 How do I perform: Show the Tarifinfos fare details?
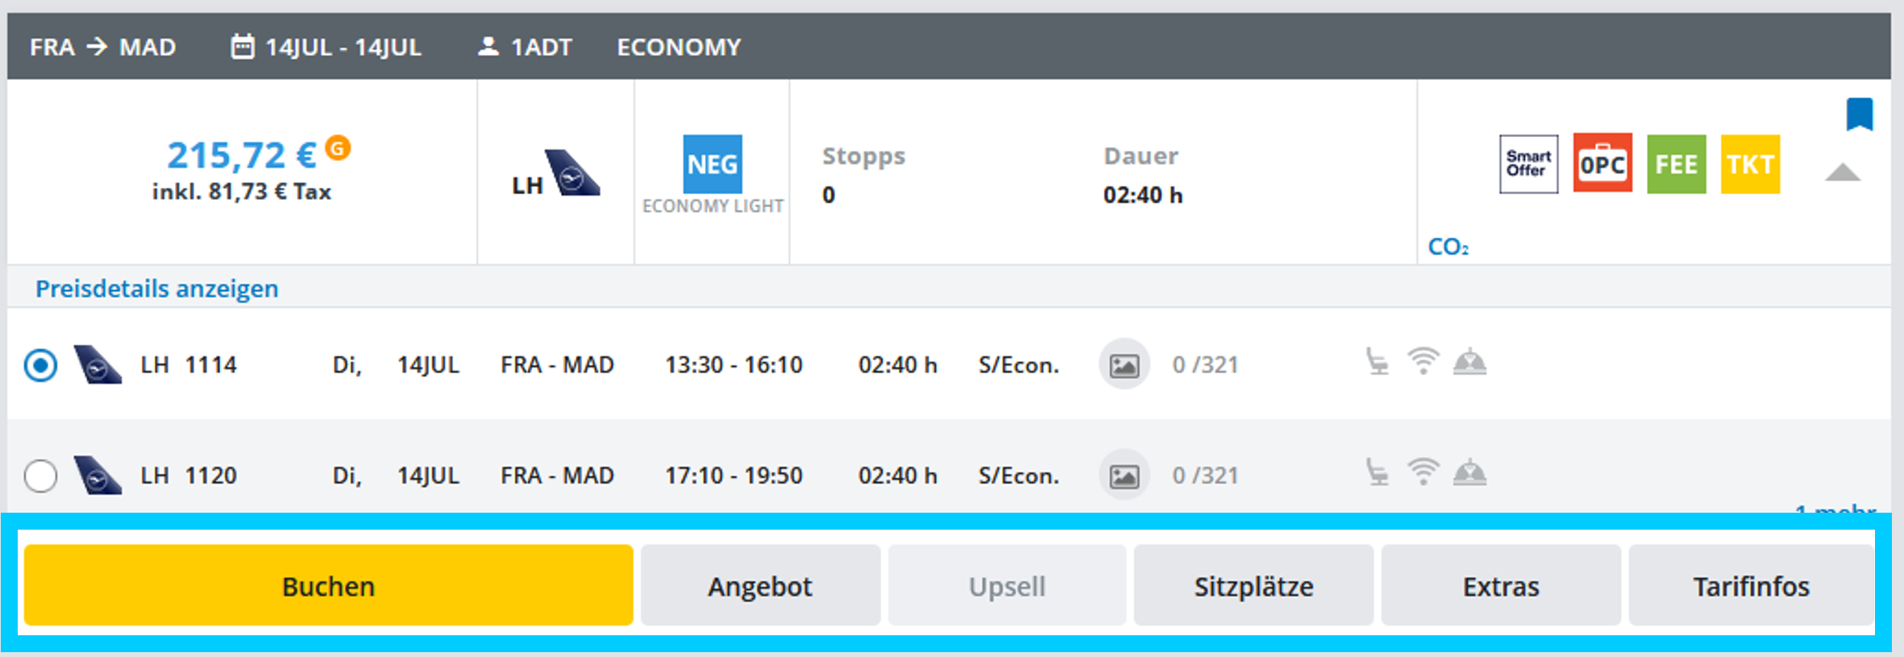[x=1751, y=586]
